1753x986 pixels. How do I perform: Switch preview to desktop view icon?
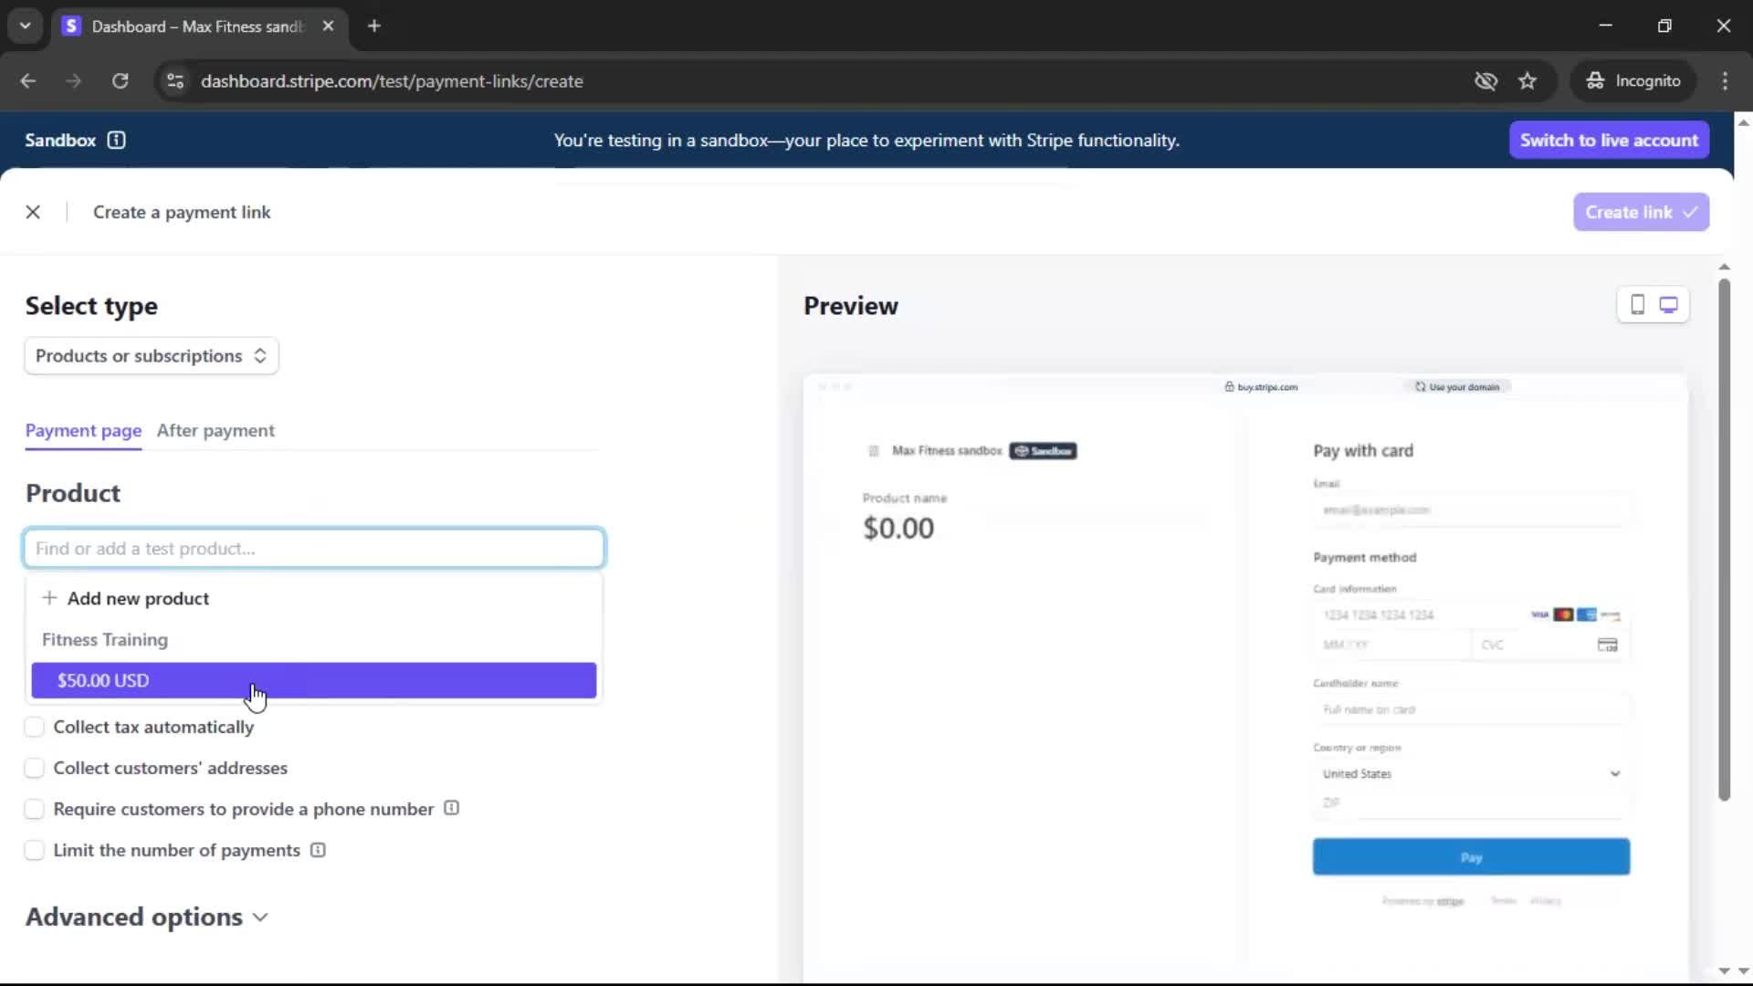[1668, 305]
